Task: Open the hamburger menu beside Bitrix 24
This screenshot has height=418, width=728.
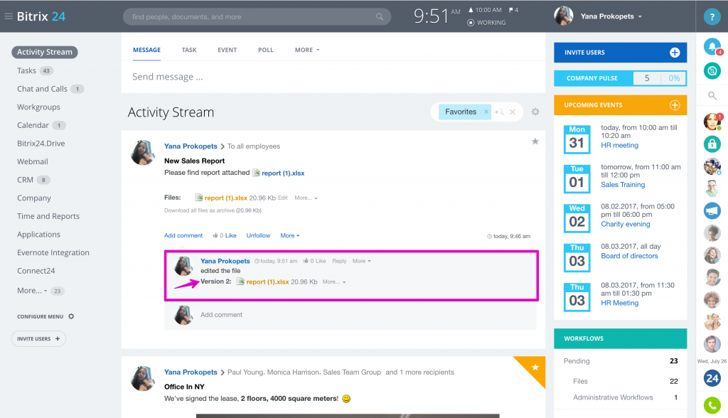Action: (8, 16)
